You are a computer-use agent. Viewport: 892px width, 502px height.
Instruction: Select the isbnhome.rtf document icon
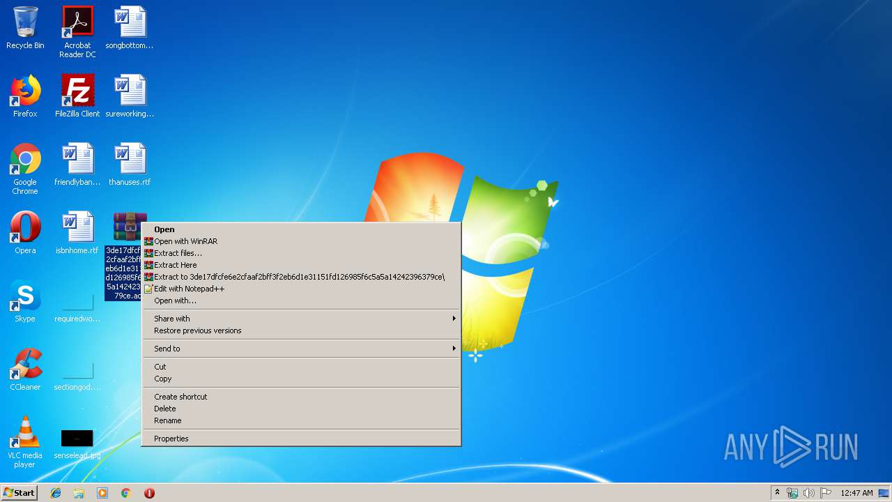point(77,233)
